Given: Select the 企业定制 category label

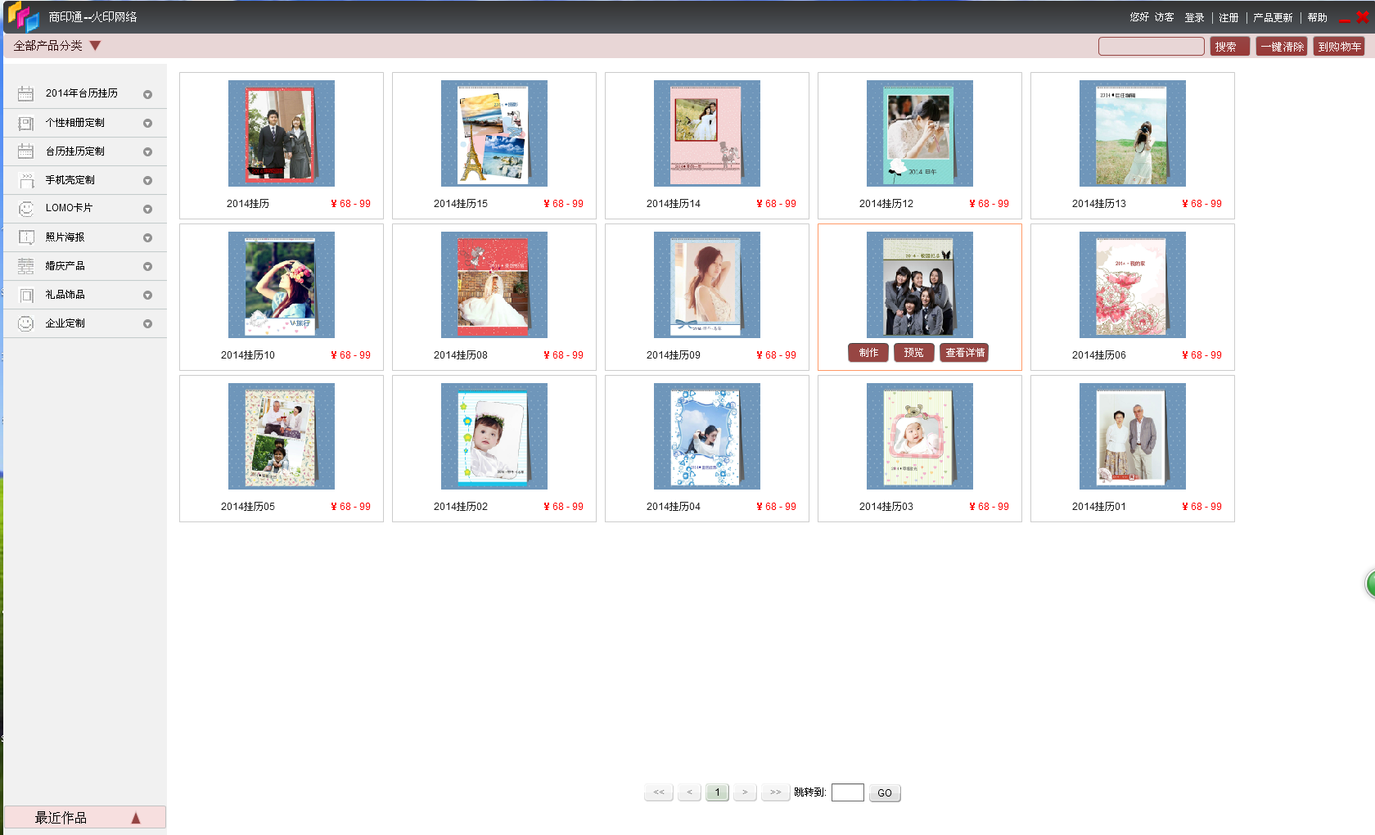Looking at the screenshot, I should point(65,323).
